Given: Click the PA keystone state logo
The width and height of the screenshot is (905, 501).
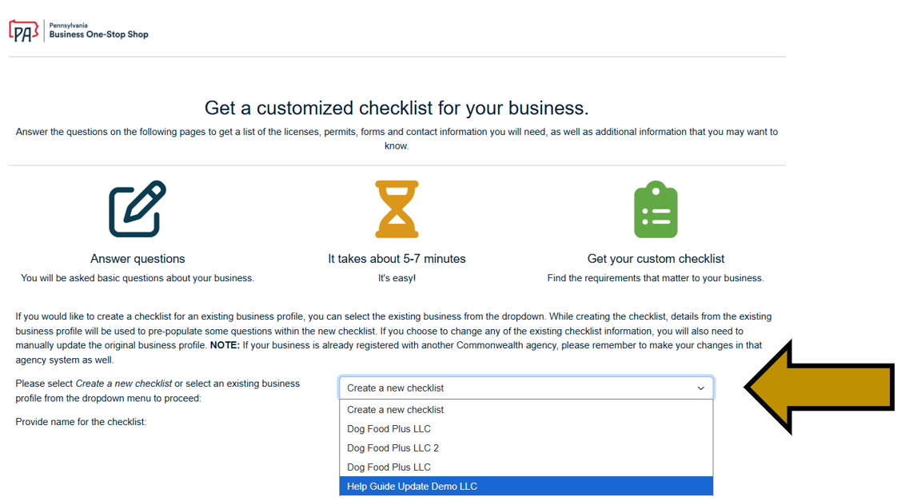Looking at the screenshot, I should (24, 30).
